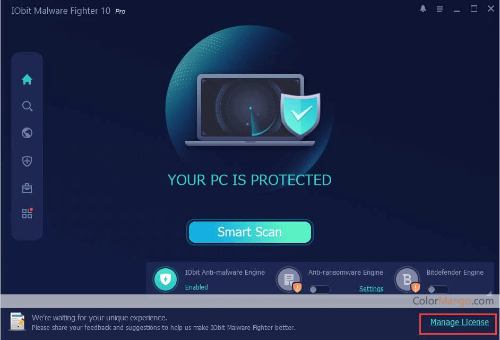Click the feedback notepad icon

tap(17, 321)
